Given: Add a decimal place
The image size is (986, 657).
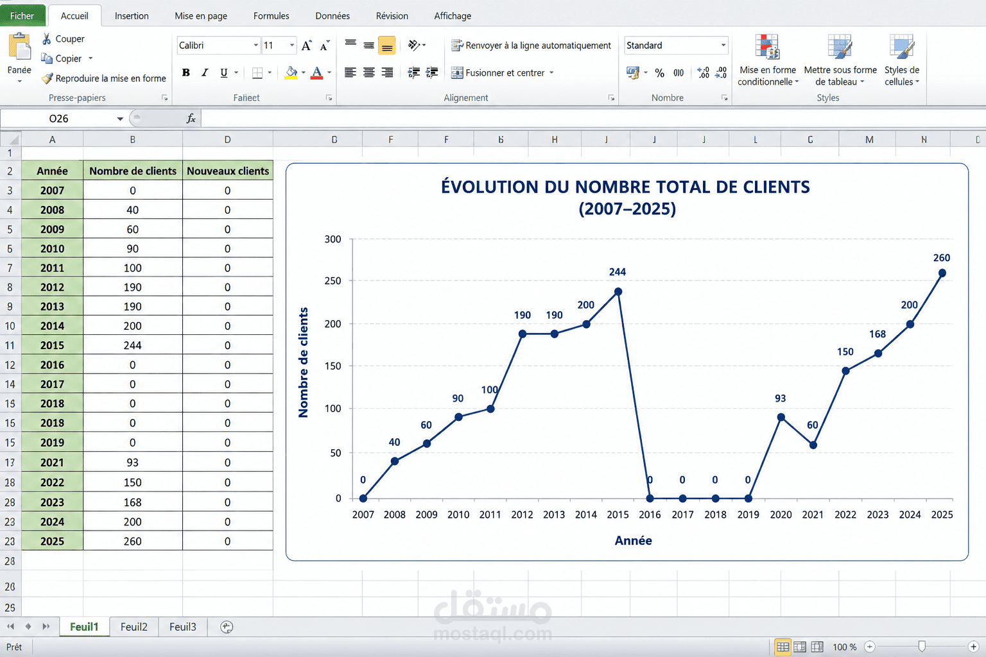Looking at the screenshot, I should pyautogui.click(x=703, y=73).
